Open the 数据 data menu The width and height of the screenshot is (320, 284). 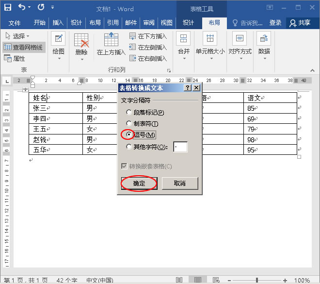tap(264, 46)
